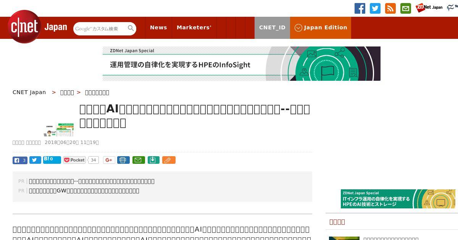Save the article to Pocket
The height and width of the screenshot is (240, 458).
pos(74,160)
